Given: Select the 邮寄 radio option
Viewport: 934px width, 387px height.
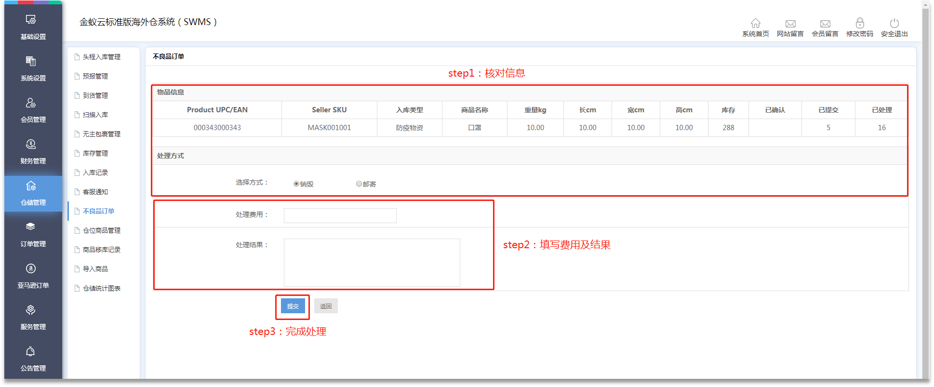Looking at the screenshot, I should coord(359,184).
